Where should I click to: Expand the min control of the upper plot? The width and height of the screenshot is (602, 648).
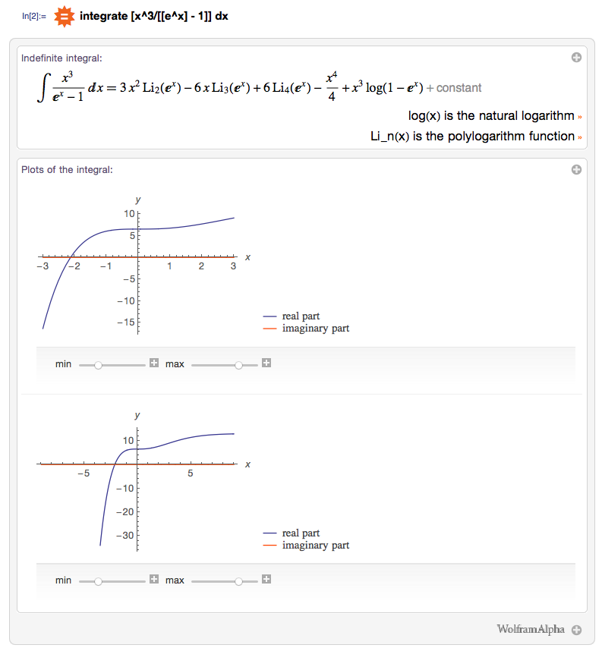154,363
